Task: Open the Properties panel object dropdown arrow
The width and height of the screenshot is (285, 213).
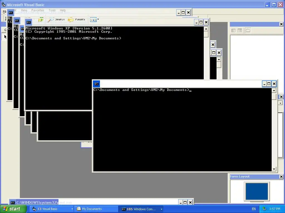Action: [x=280, y=103]
